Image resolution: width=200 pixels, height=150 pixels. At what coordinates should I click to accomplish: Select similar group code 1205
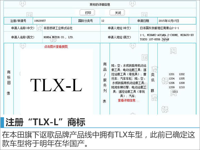point(182,78)
